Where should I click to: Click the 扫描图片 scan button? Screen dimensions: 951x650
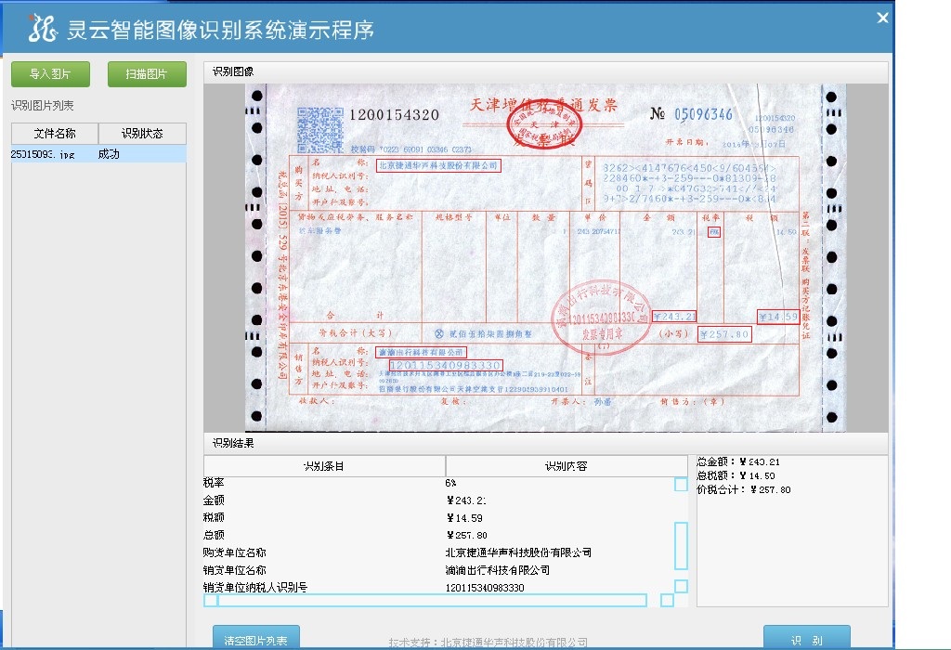click(147, 74)
